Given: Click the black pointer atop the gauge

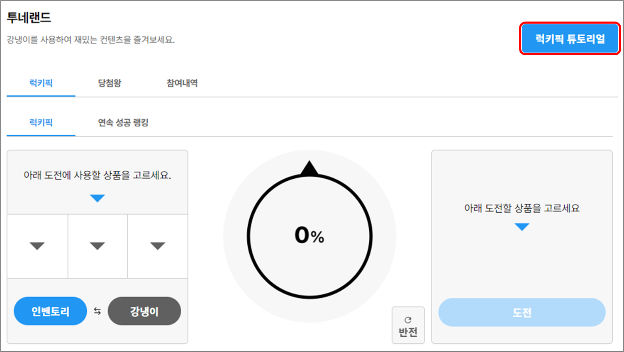Looking at the screenshot, I should click(310, 169).
